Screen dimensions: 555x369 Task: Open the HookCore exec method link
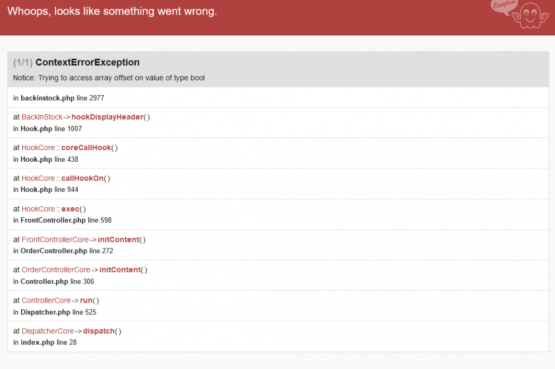coord(70,209)
